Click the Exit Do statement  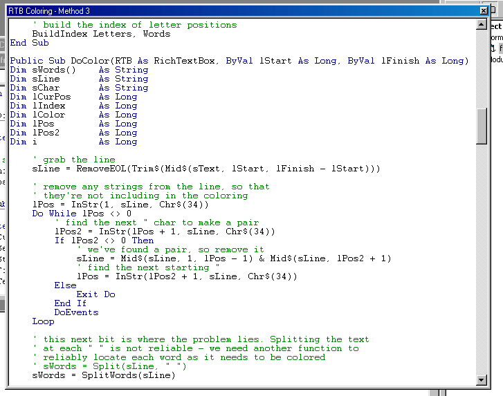[95, 294]
